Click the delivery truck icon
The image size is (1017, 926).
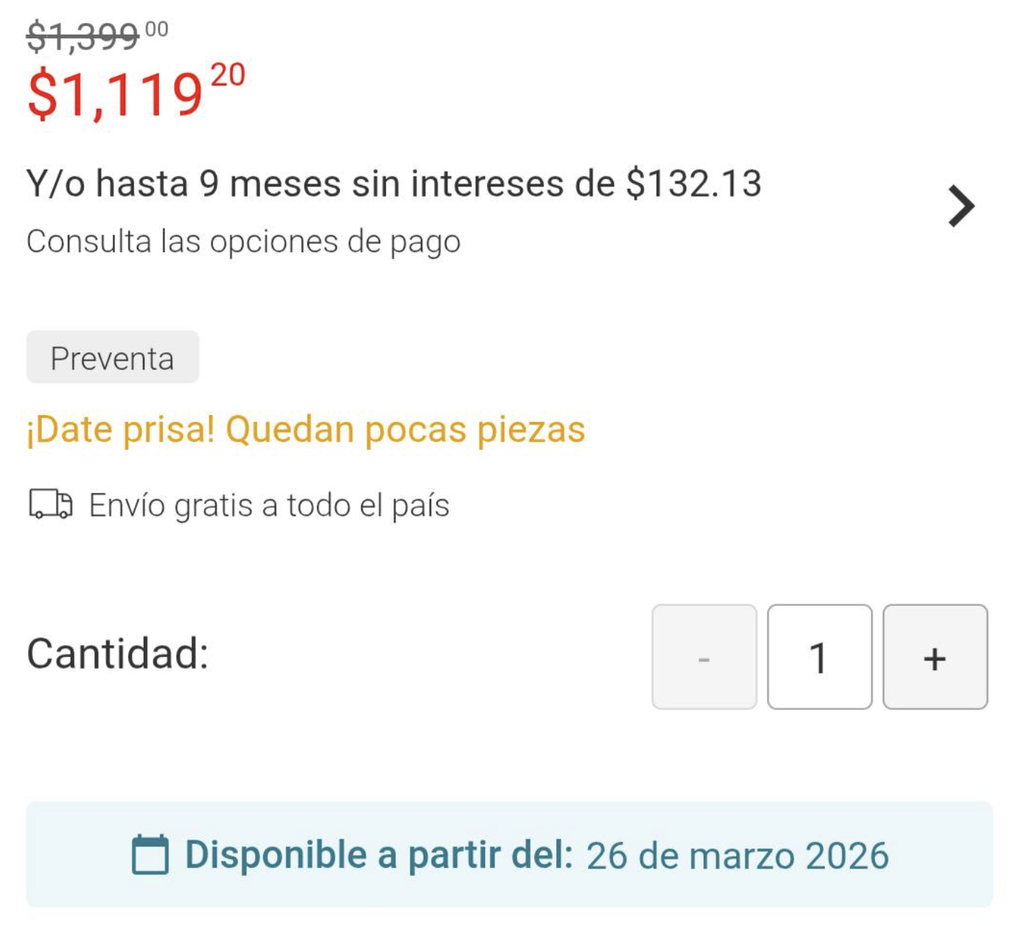51,504
